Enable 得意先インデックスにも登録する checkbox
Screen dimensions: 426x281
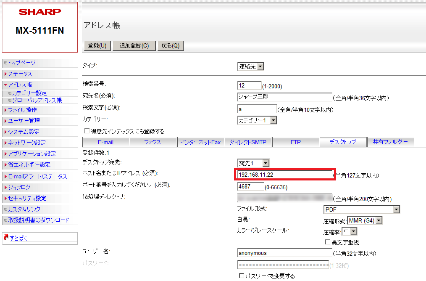pyautogui.click(x=87, y=131)
